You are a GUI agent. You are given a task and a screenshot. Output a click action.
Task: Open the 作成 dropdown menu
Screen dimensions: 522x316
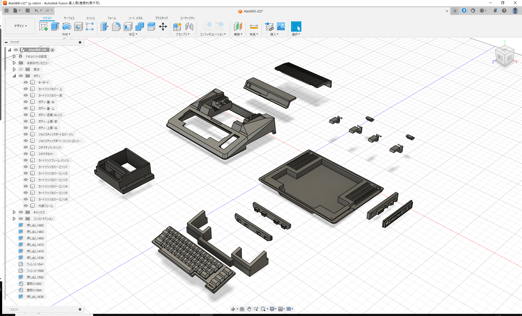tap(66, 34)
